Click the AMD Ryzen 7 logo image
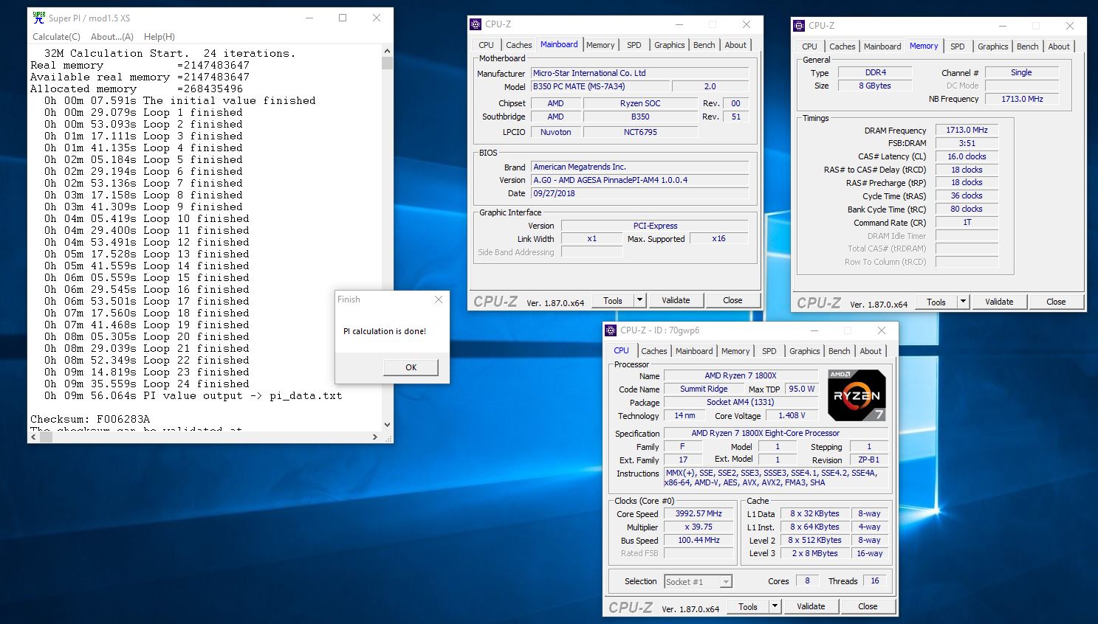Viewport: 1098px width, 624px height. [857, 395]
